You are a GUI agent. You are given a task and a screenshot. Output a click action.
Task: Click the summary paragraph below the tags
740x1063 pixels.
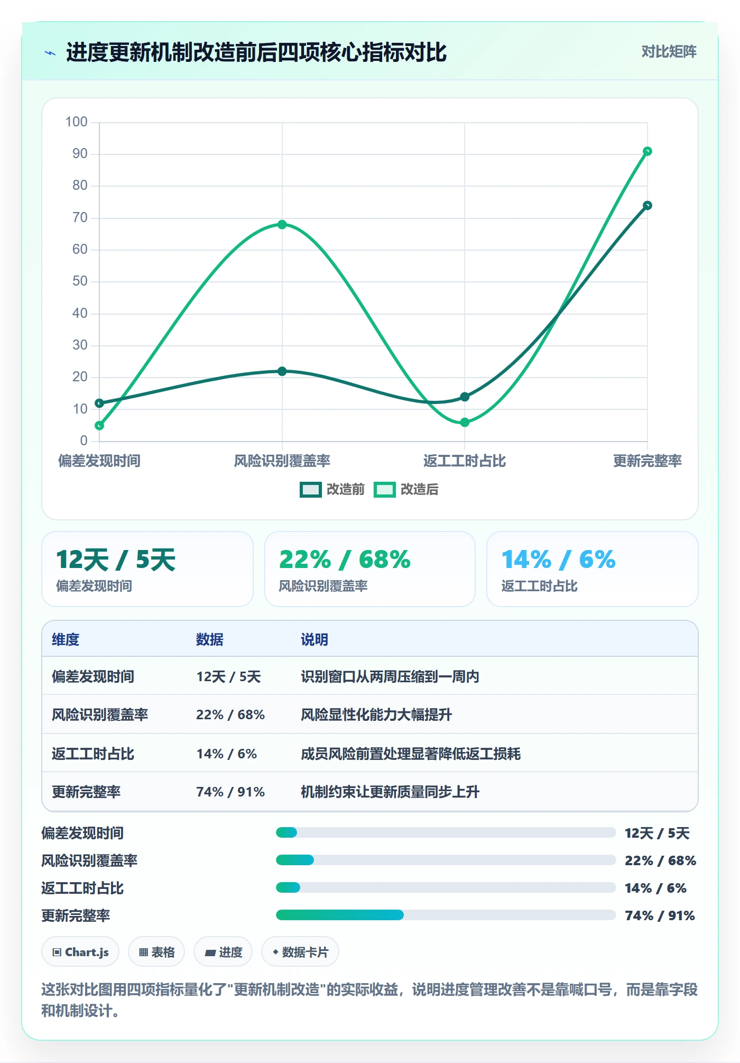coord(369,1000)
